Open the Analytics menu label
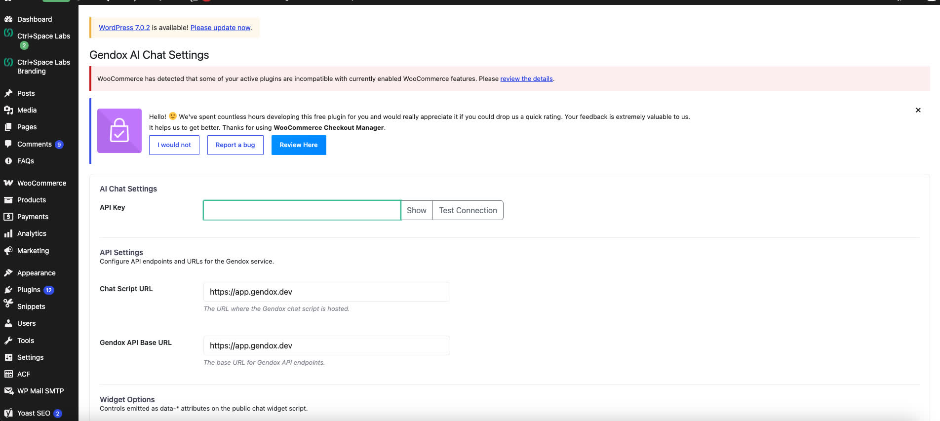Viewport: 940px width, 421px height. click(32, 233)
